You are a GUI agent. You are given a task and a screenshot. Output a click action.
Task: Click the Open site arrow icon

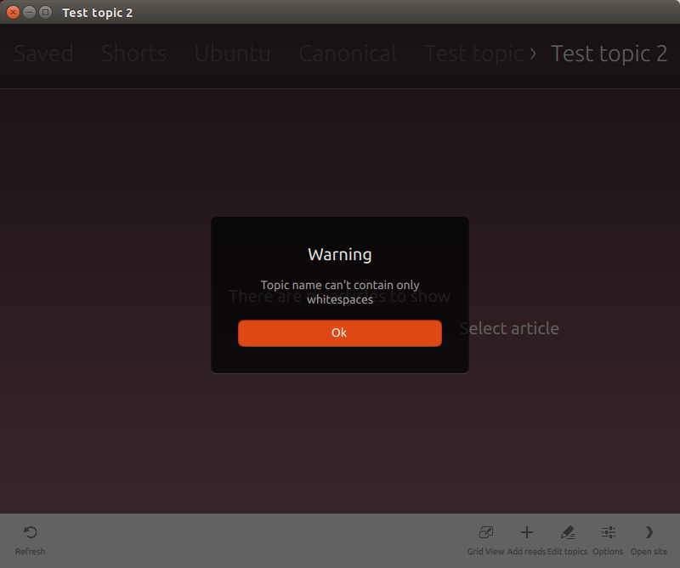tap(649, 533)
